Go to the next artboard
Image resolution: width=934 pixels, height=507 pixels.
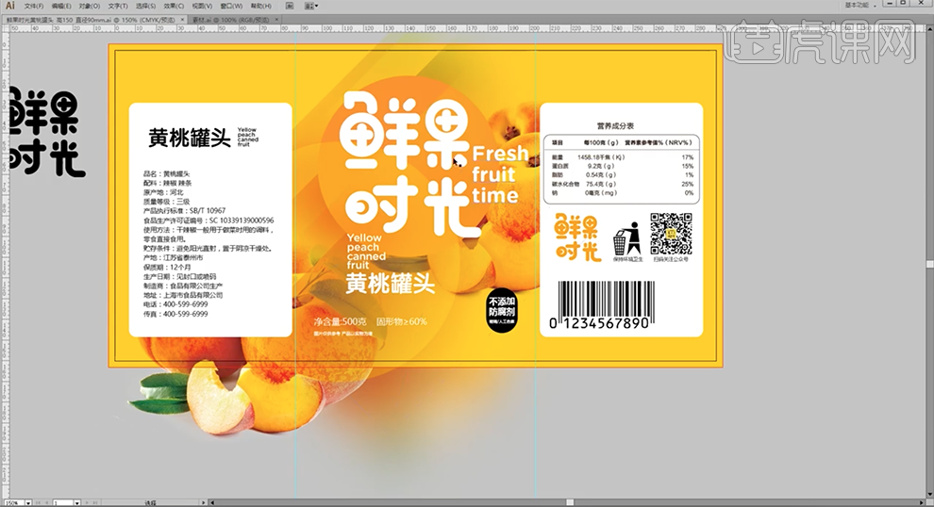[85, 503]
